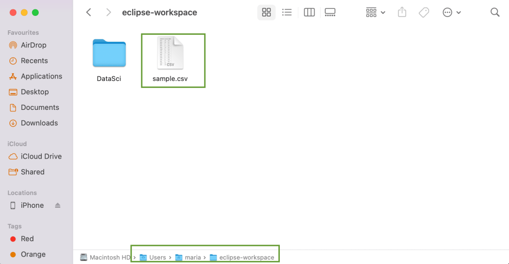
Task: Switch to list view
Action: click(x=287, y=12)
